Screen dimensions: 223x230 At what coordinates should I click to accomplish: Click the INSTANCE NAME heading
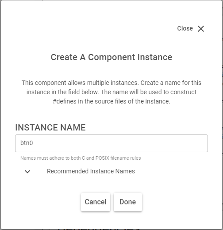pos(50,127)
